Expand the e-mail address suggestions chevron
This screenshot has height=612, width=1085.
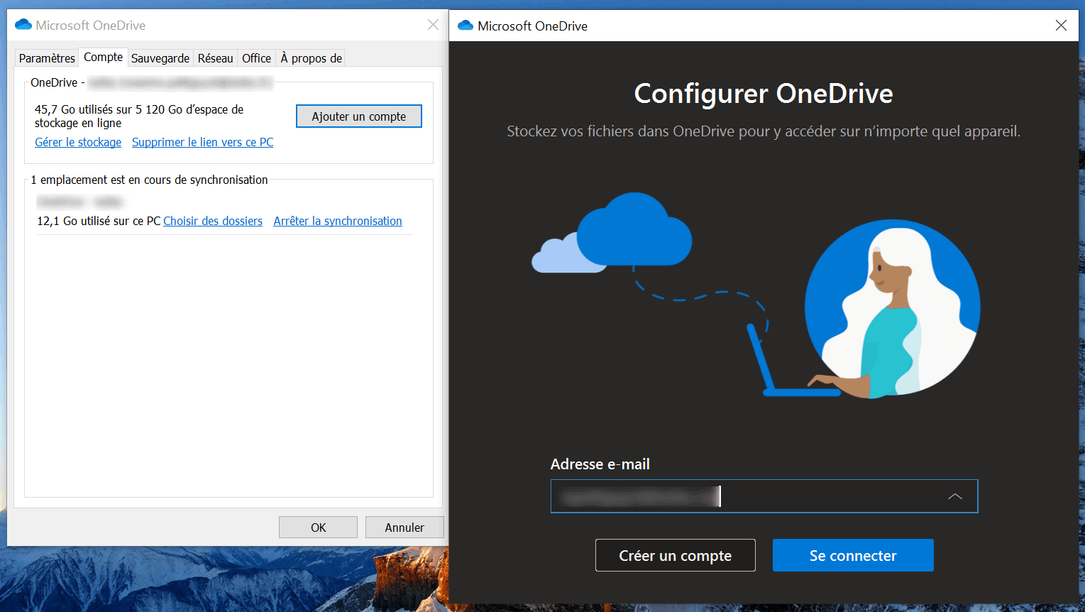(955, 496)
